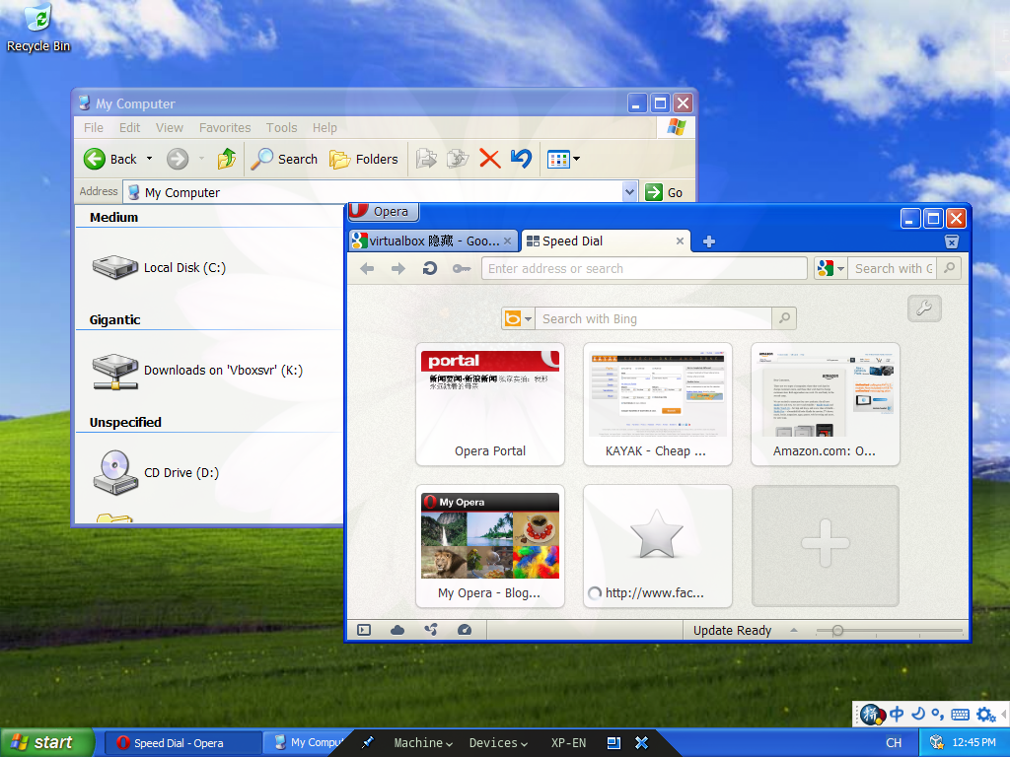Click Back arrow in My Computer toolbar

(x=95, y=159)
